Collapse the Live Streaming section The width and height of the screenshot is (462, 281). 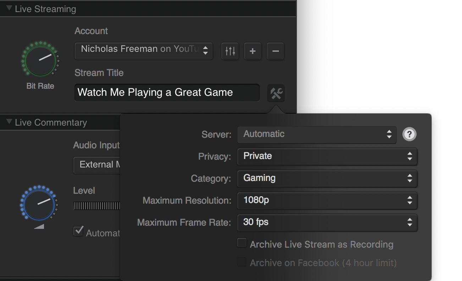tap(9, 9)
